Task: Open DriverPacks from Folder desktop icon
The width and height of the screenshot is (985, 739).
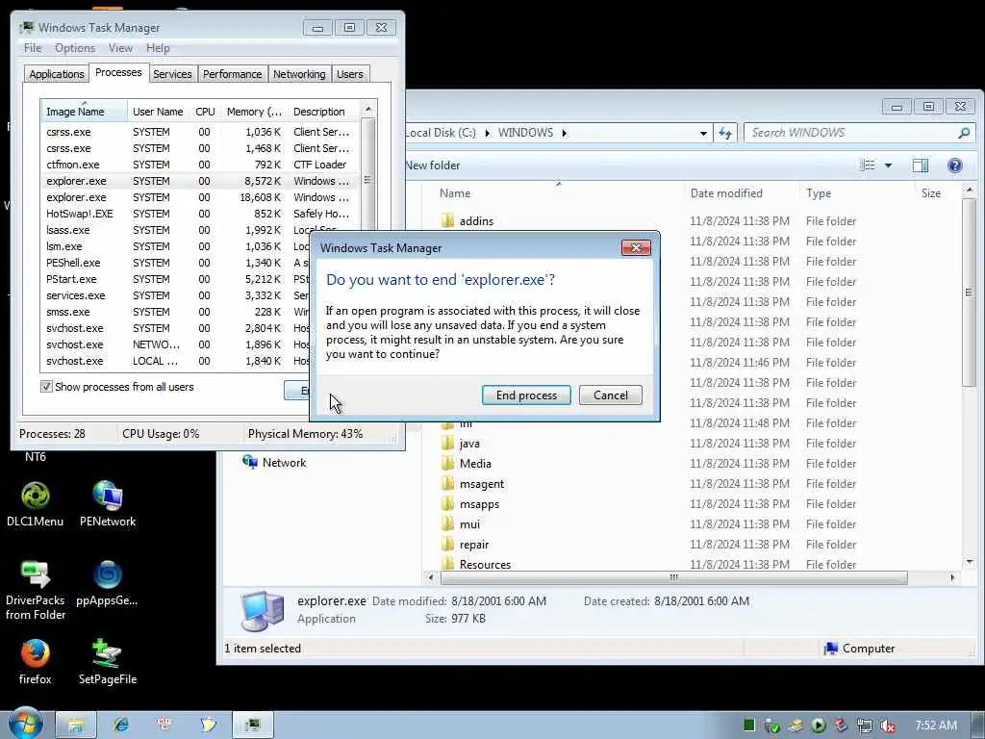Action: [x=36, y=591]
